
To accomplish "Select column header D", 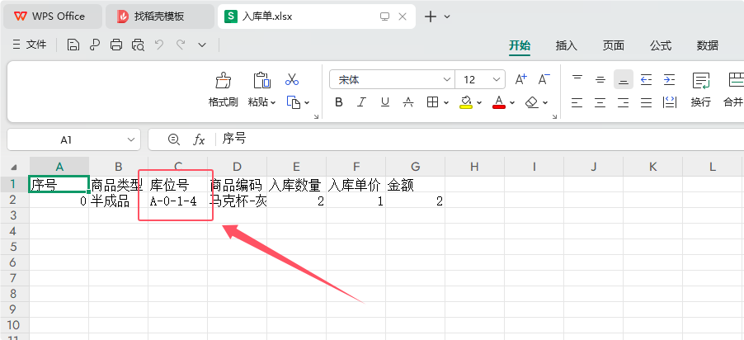I will [238, 167].
